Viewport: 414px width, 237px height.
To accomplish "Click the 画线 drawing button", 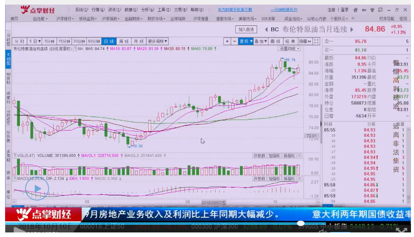I will tap(275, 42).
